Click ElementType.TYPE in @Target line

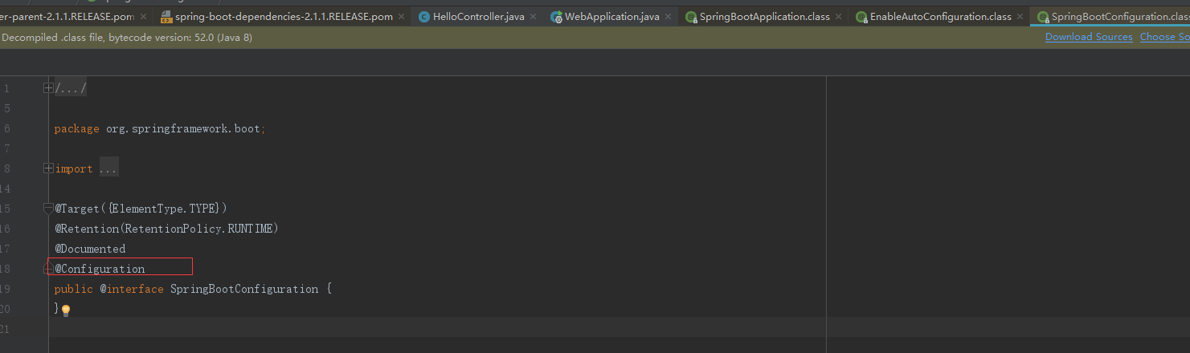click(164, 209)
